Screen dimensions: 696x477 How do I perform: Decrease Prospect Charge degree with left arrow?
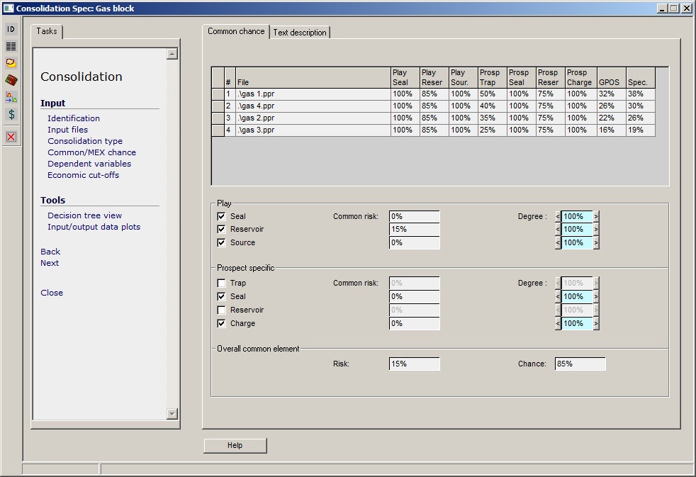tap(558, 324)
